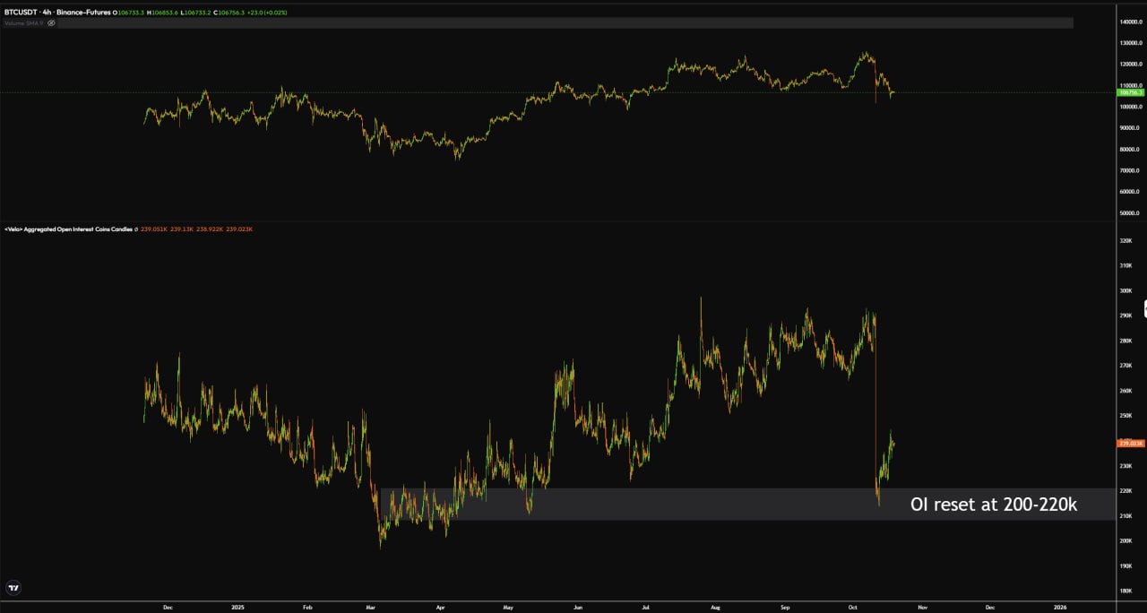
Task: Click the orange 239.023K open interest label
Action: coord(1129,443)
